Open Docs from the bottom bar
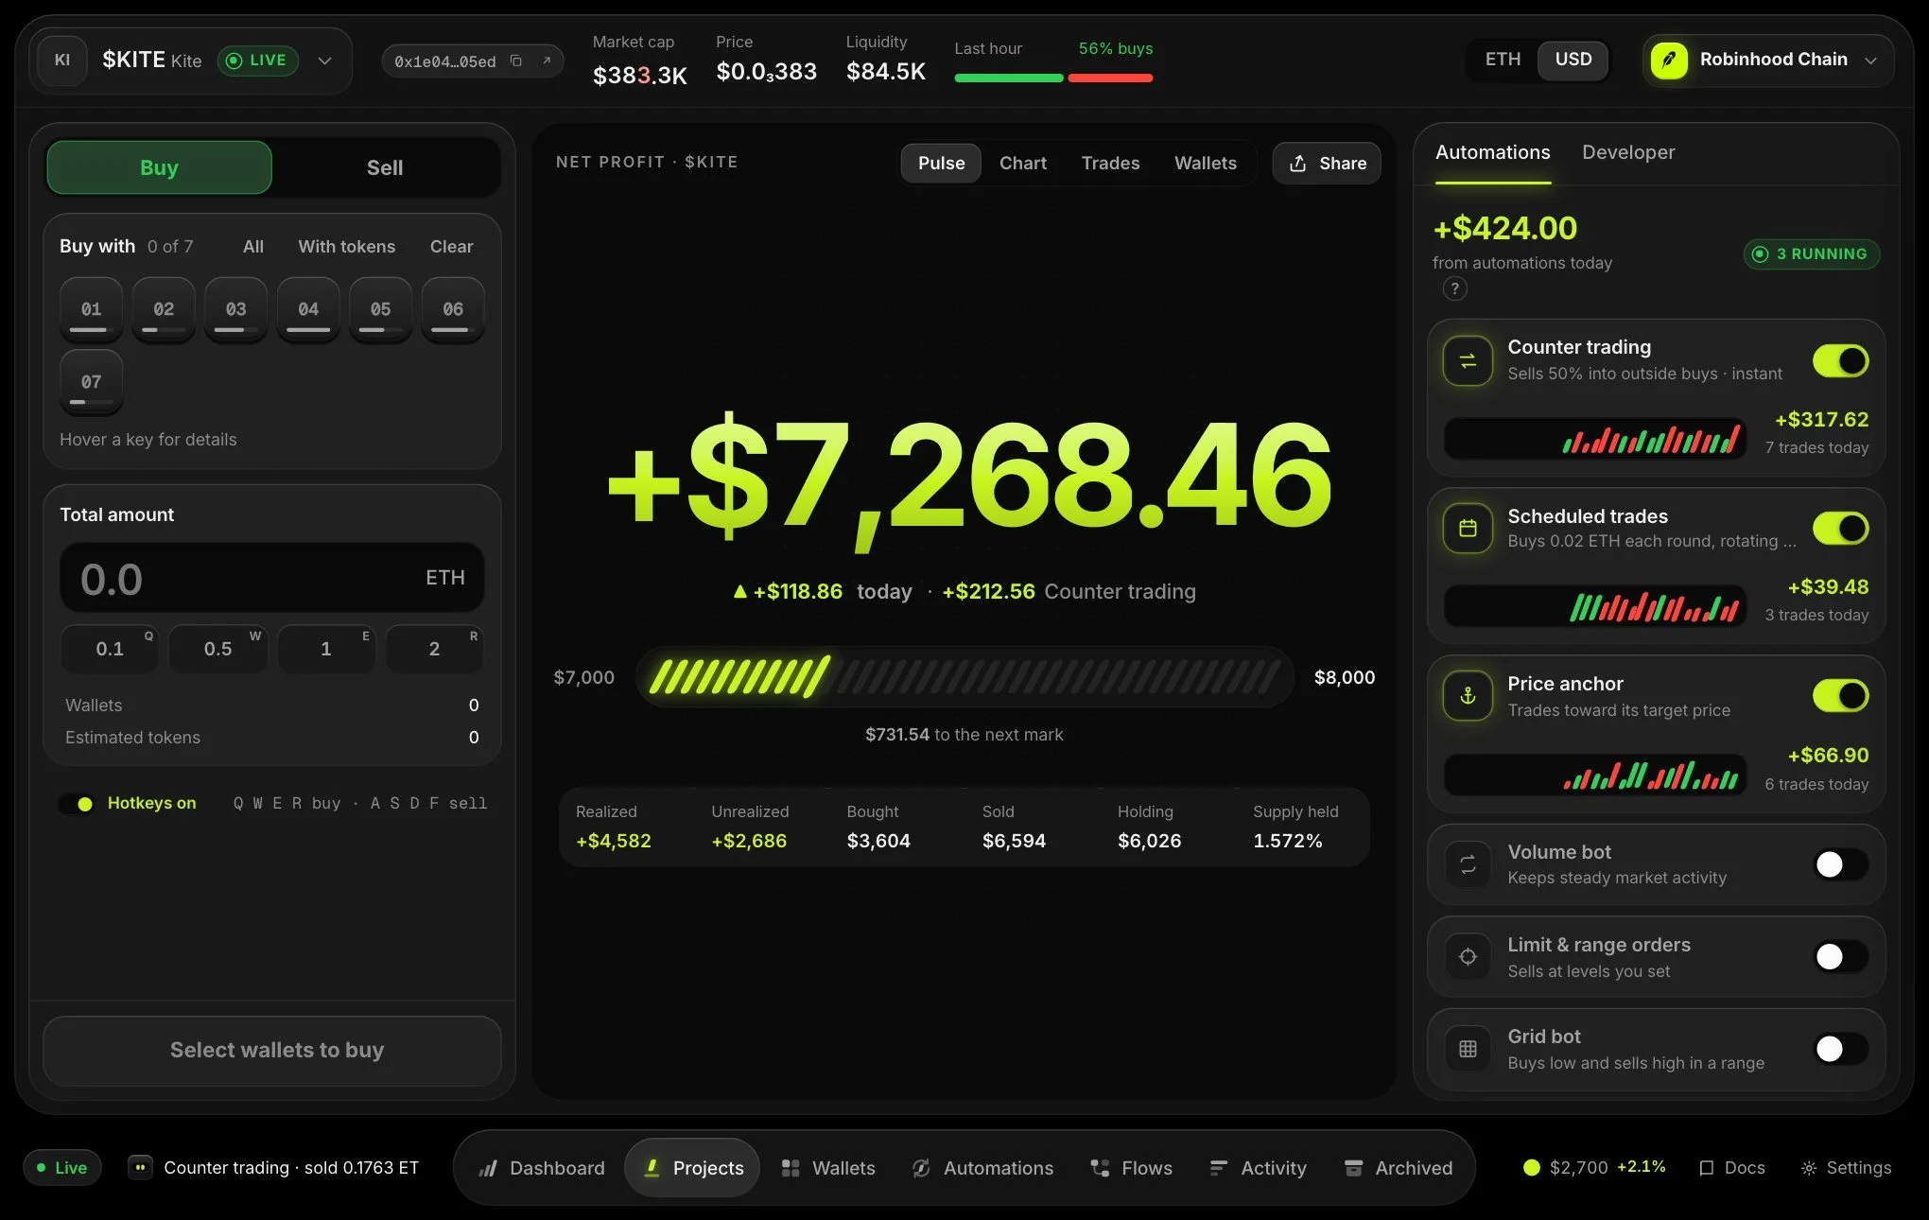 tap(1732, 1168)
